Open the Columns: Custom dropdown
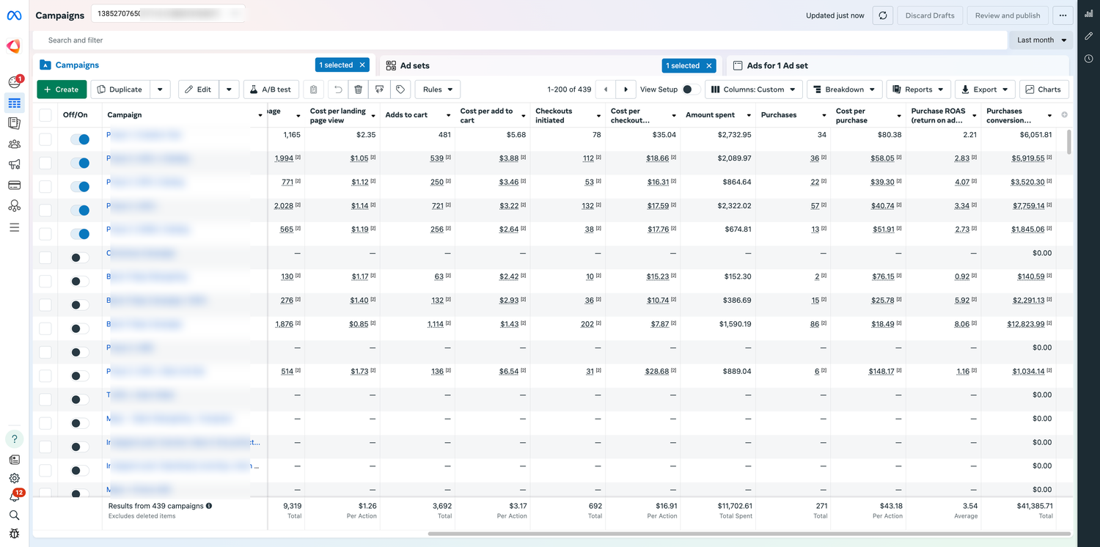This screenshot has width=1100, height=547. (753, 89)
